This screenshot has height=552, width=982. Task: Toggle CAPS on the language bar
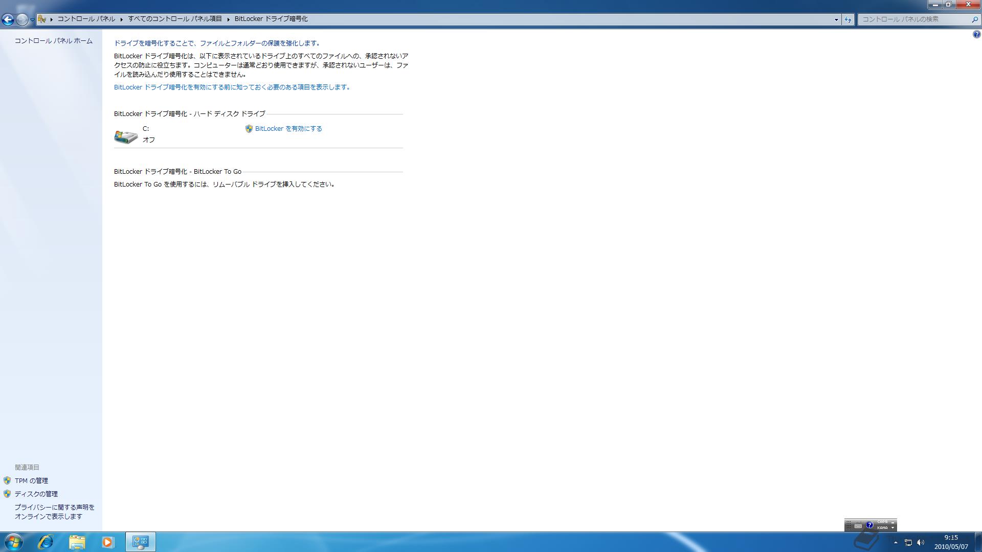click(x=882, y=522)
